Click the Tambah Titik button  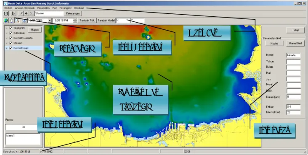[87, 21]
